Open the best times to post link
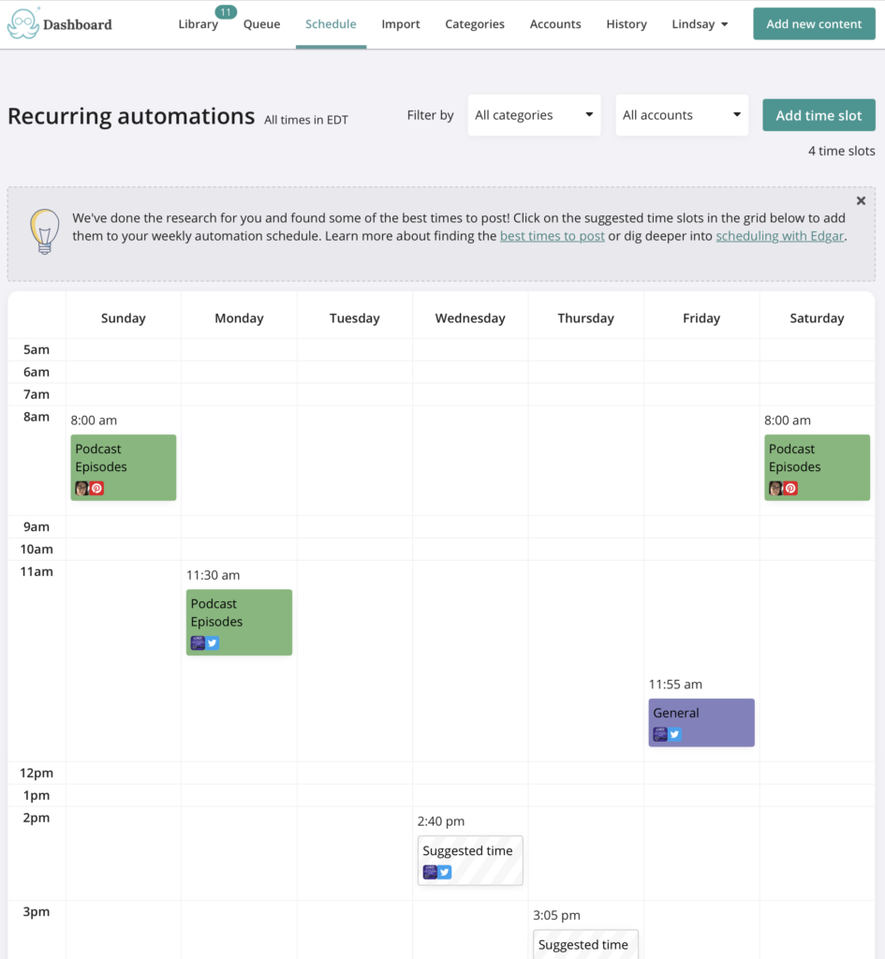This screenshot has height=959, width=885. click(552, 236)
